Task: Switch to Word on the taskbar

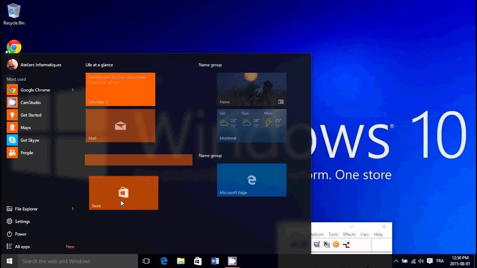Action: point(215,261)
